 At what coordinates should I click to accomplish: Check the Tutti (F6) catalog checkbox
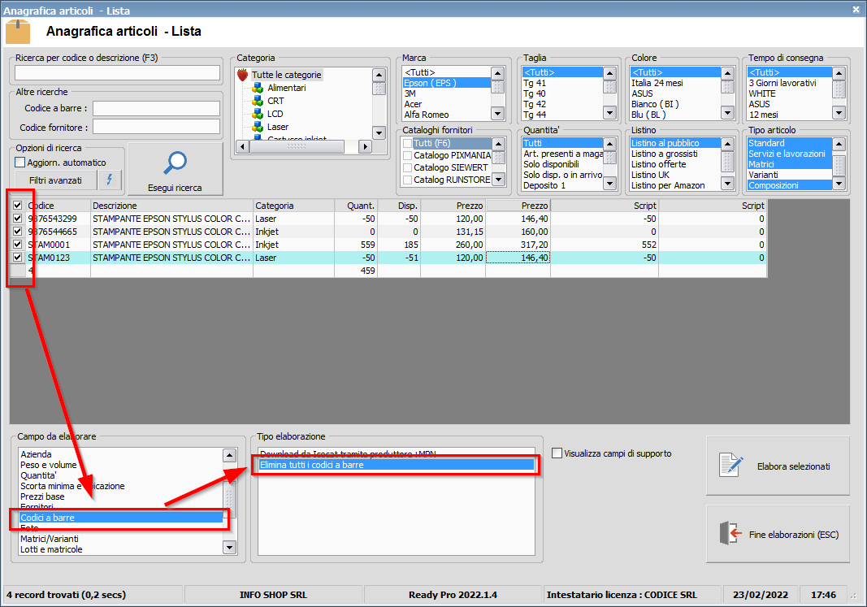coord(408,143)
